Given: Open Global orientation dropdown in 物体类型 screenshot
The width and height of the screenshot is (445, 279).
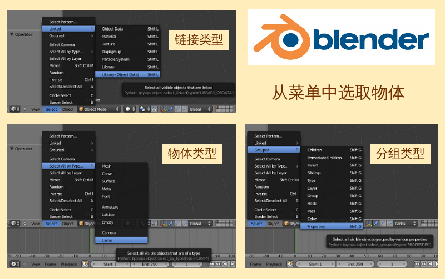Looking at the screenshot, I should (x=200, y=224).
